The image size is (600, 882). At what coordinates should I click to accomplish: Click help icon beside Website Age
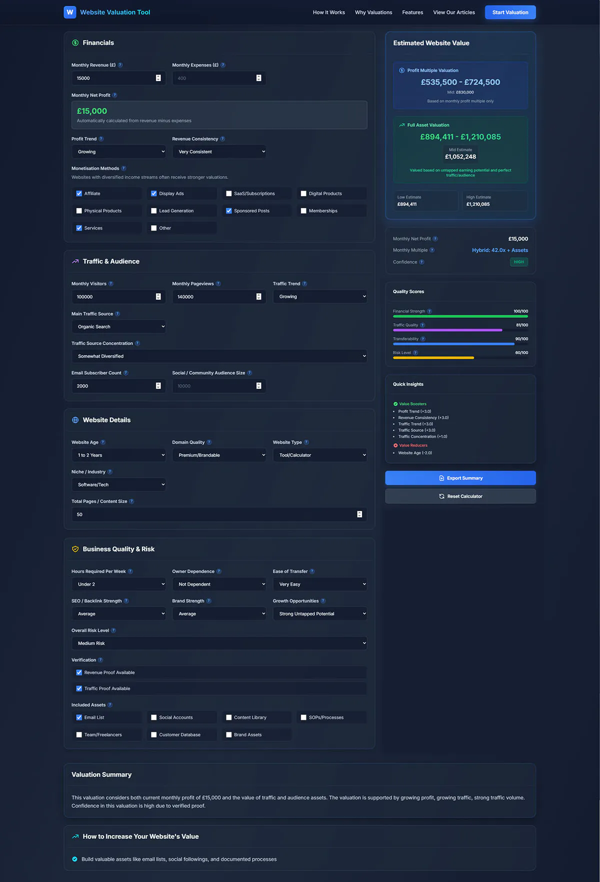(103, 442)
